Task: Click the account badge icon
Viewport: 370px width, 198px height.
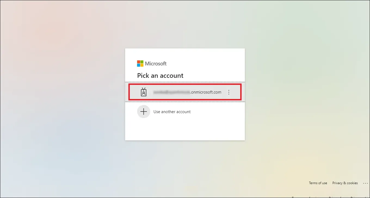Action: (x=144, y=92)
